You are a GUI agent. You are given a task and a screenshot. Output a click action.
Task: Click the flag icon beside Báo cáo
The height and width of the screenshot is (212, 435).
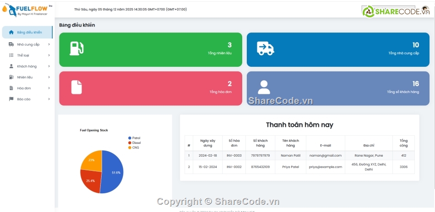(x=11, y=99)
